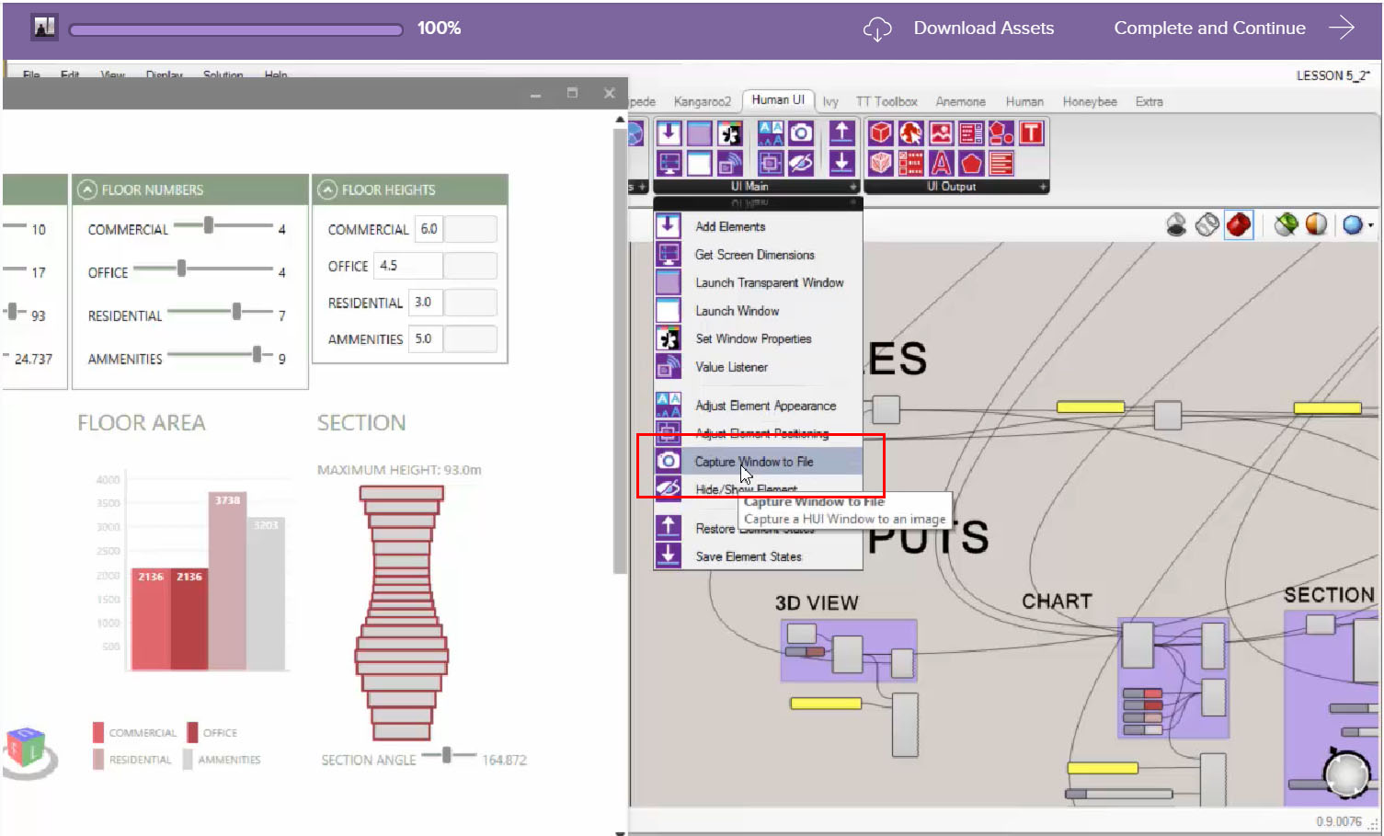Image resolution: width=1384 pixels, height=836 pixels.
Task: Expand the UI Output panel plus button
Action: point(1043,187)
